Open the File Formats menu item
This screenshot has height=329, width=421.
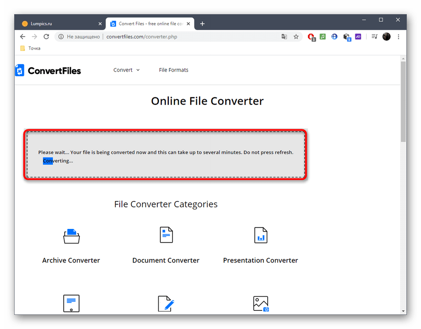[173, 70]
